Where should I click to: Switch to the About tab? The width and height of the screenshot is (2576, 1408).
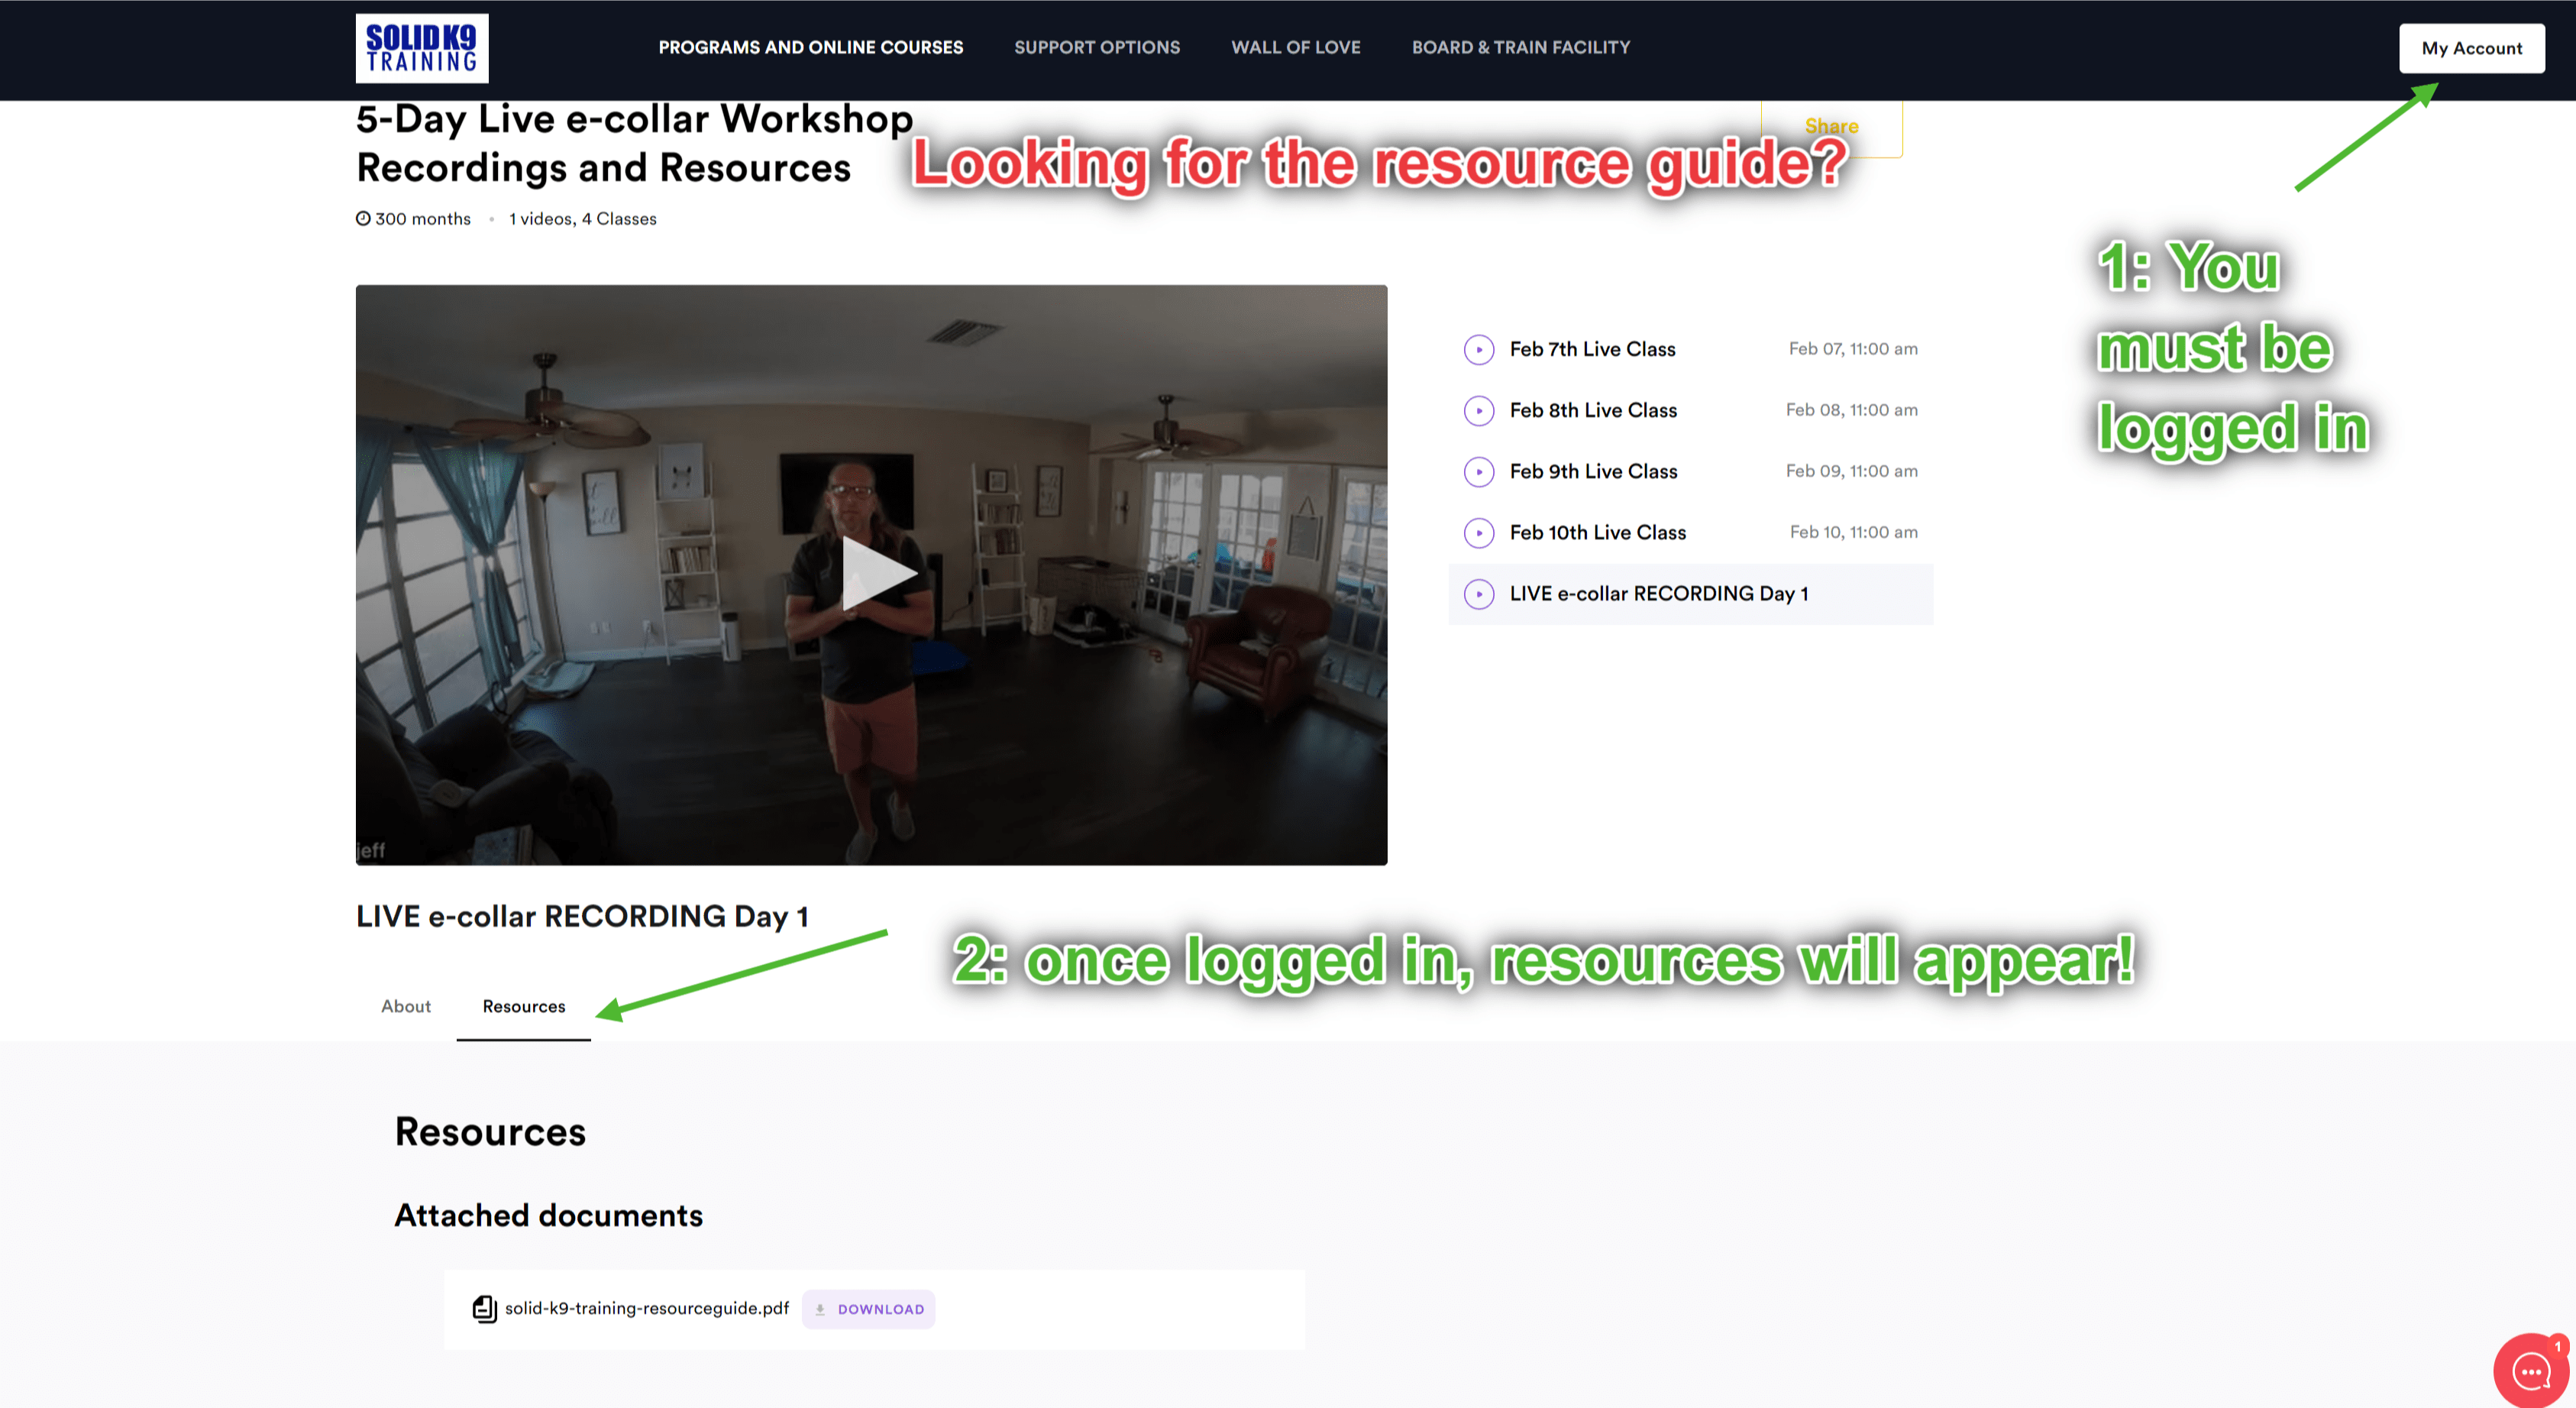[405, 1006]
